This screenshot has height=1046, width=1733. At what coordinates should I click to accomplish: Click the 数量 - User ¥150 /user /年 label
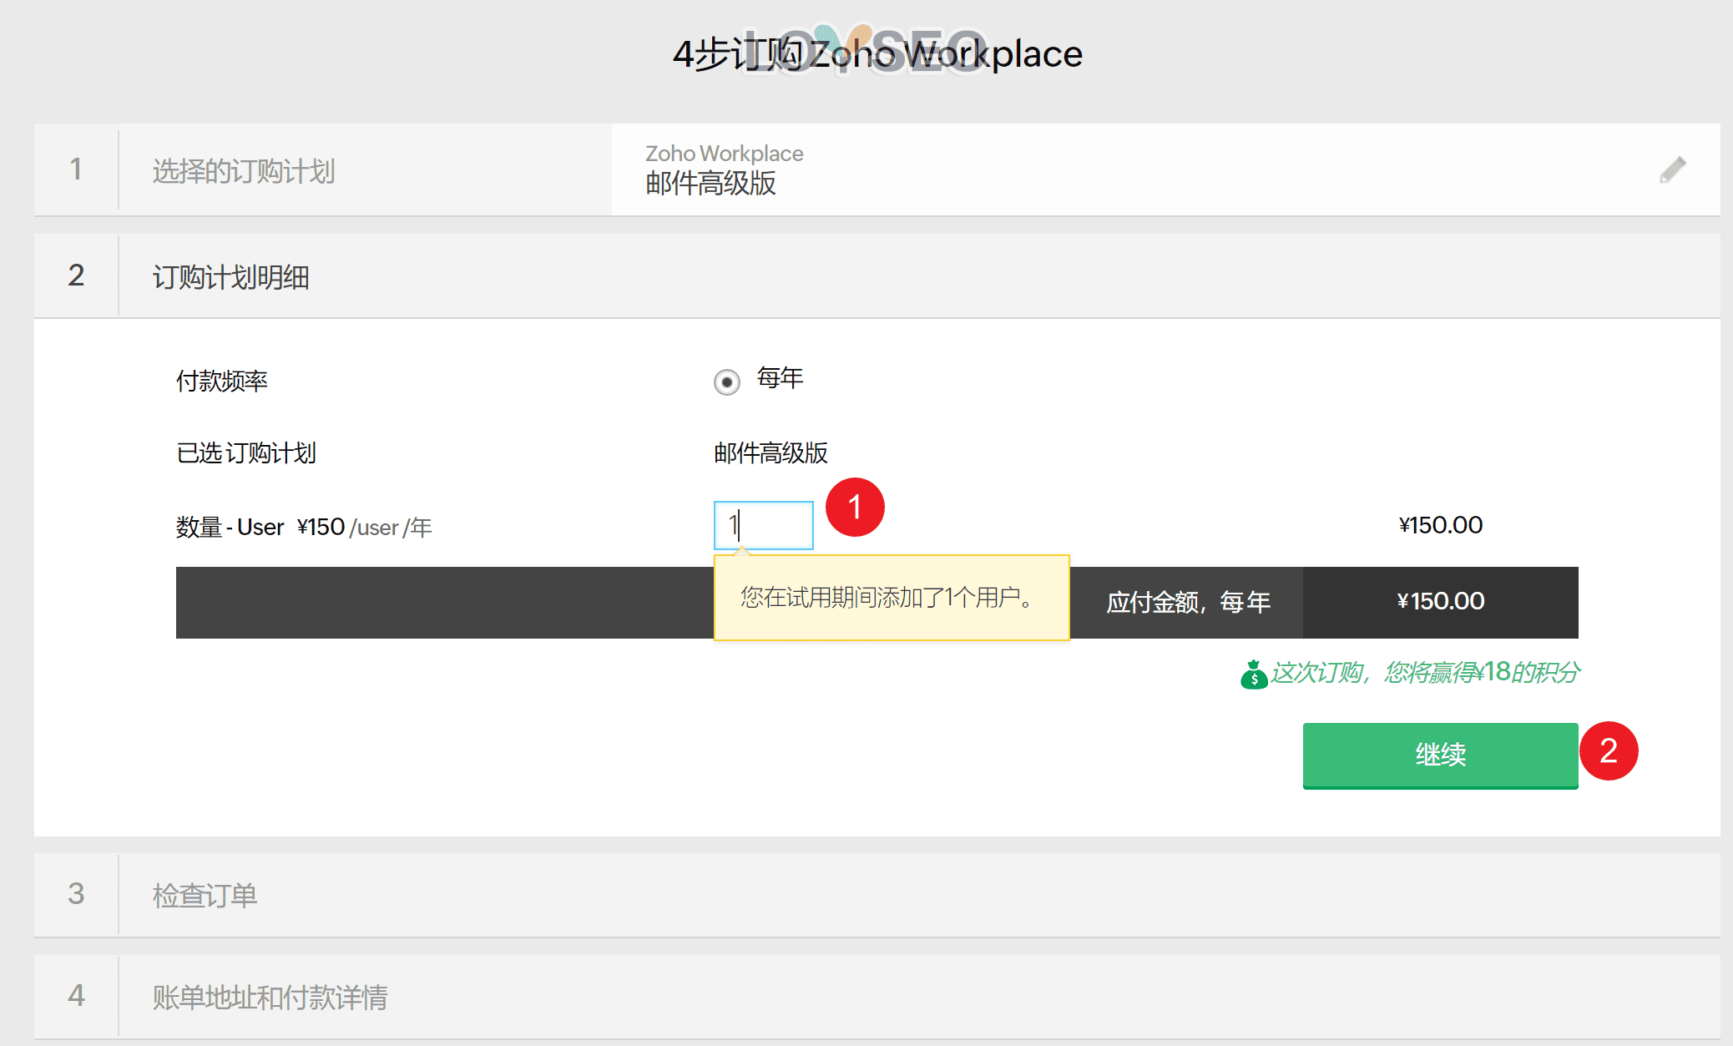pos(304,527)
